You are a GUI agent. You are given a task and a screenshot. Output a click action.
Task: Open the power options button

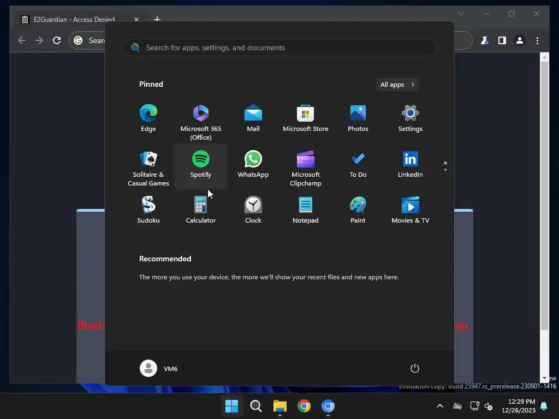click(x=415, y=368)
